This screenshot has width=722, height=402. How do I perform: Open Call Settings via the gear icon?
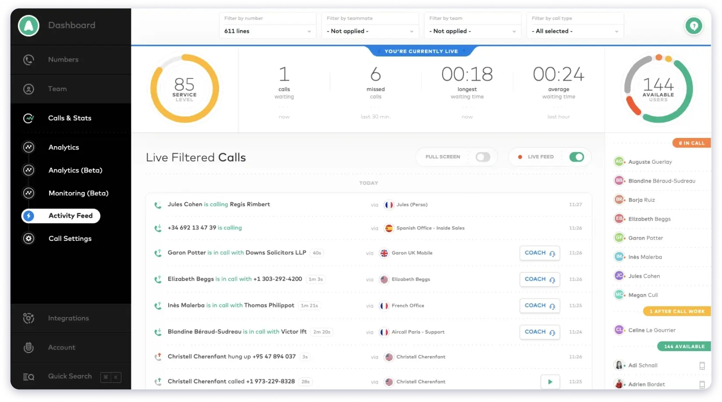(28, 238)
